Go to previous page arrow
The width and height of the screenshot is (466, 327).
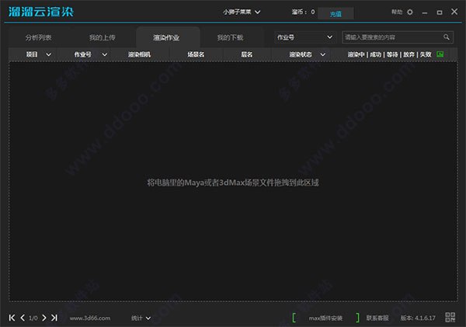[23, 318]
